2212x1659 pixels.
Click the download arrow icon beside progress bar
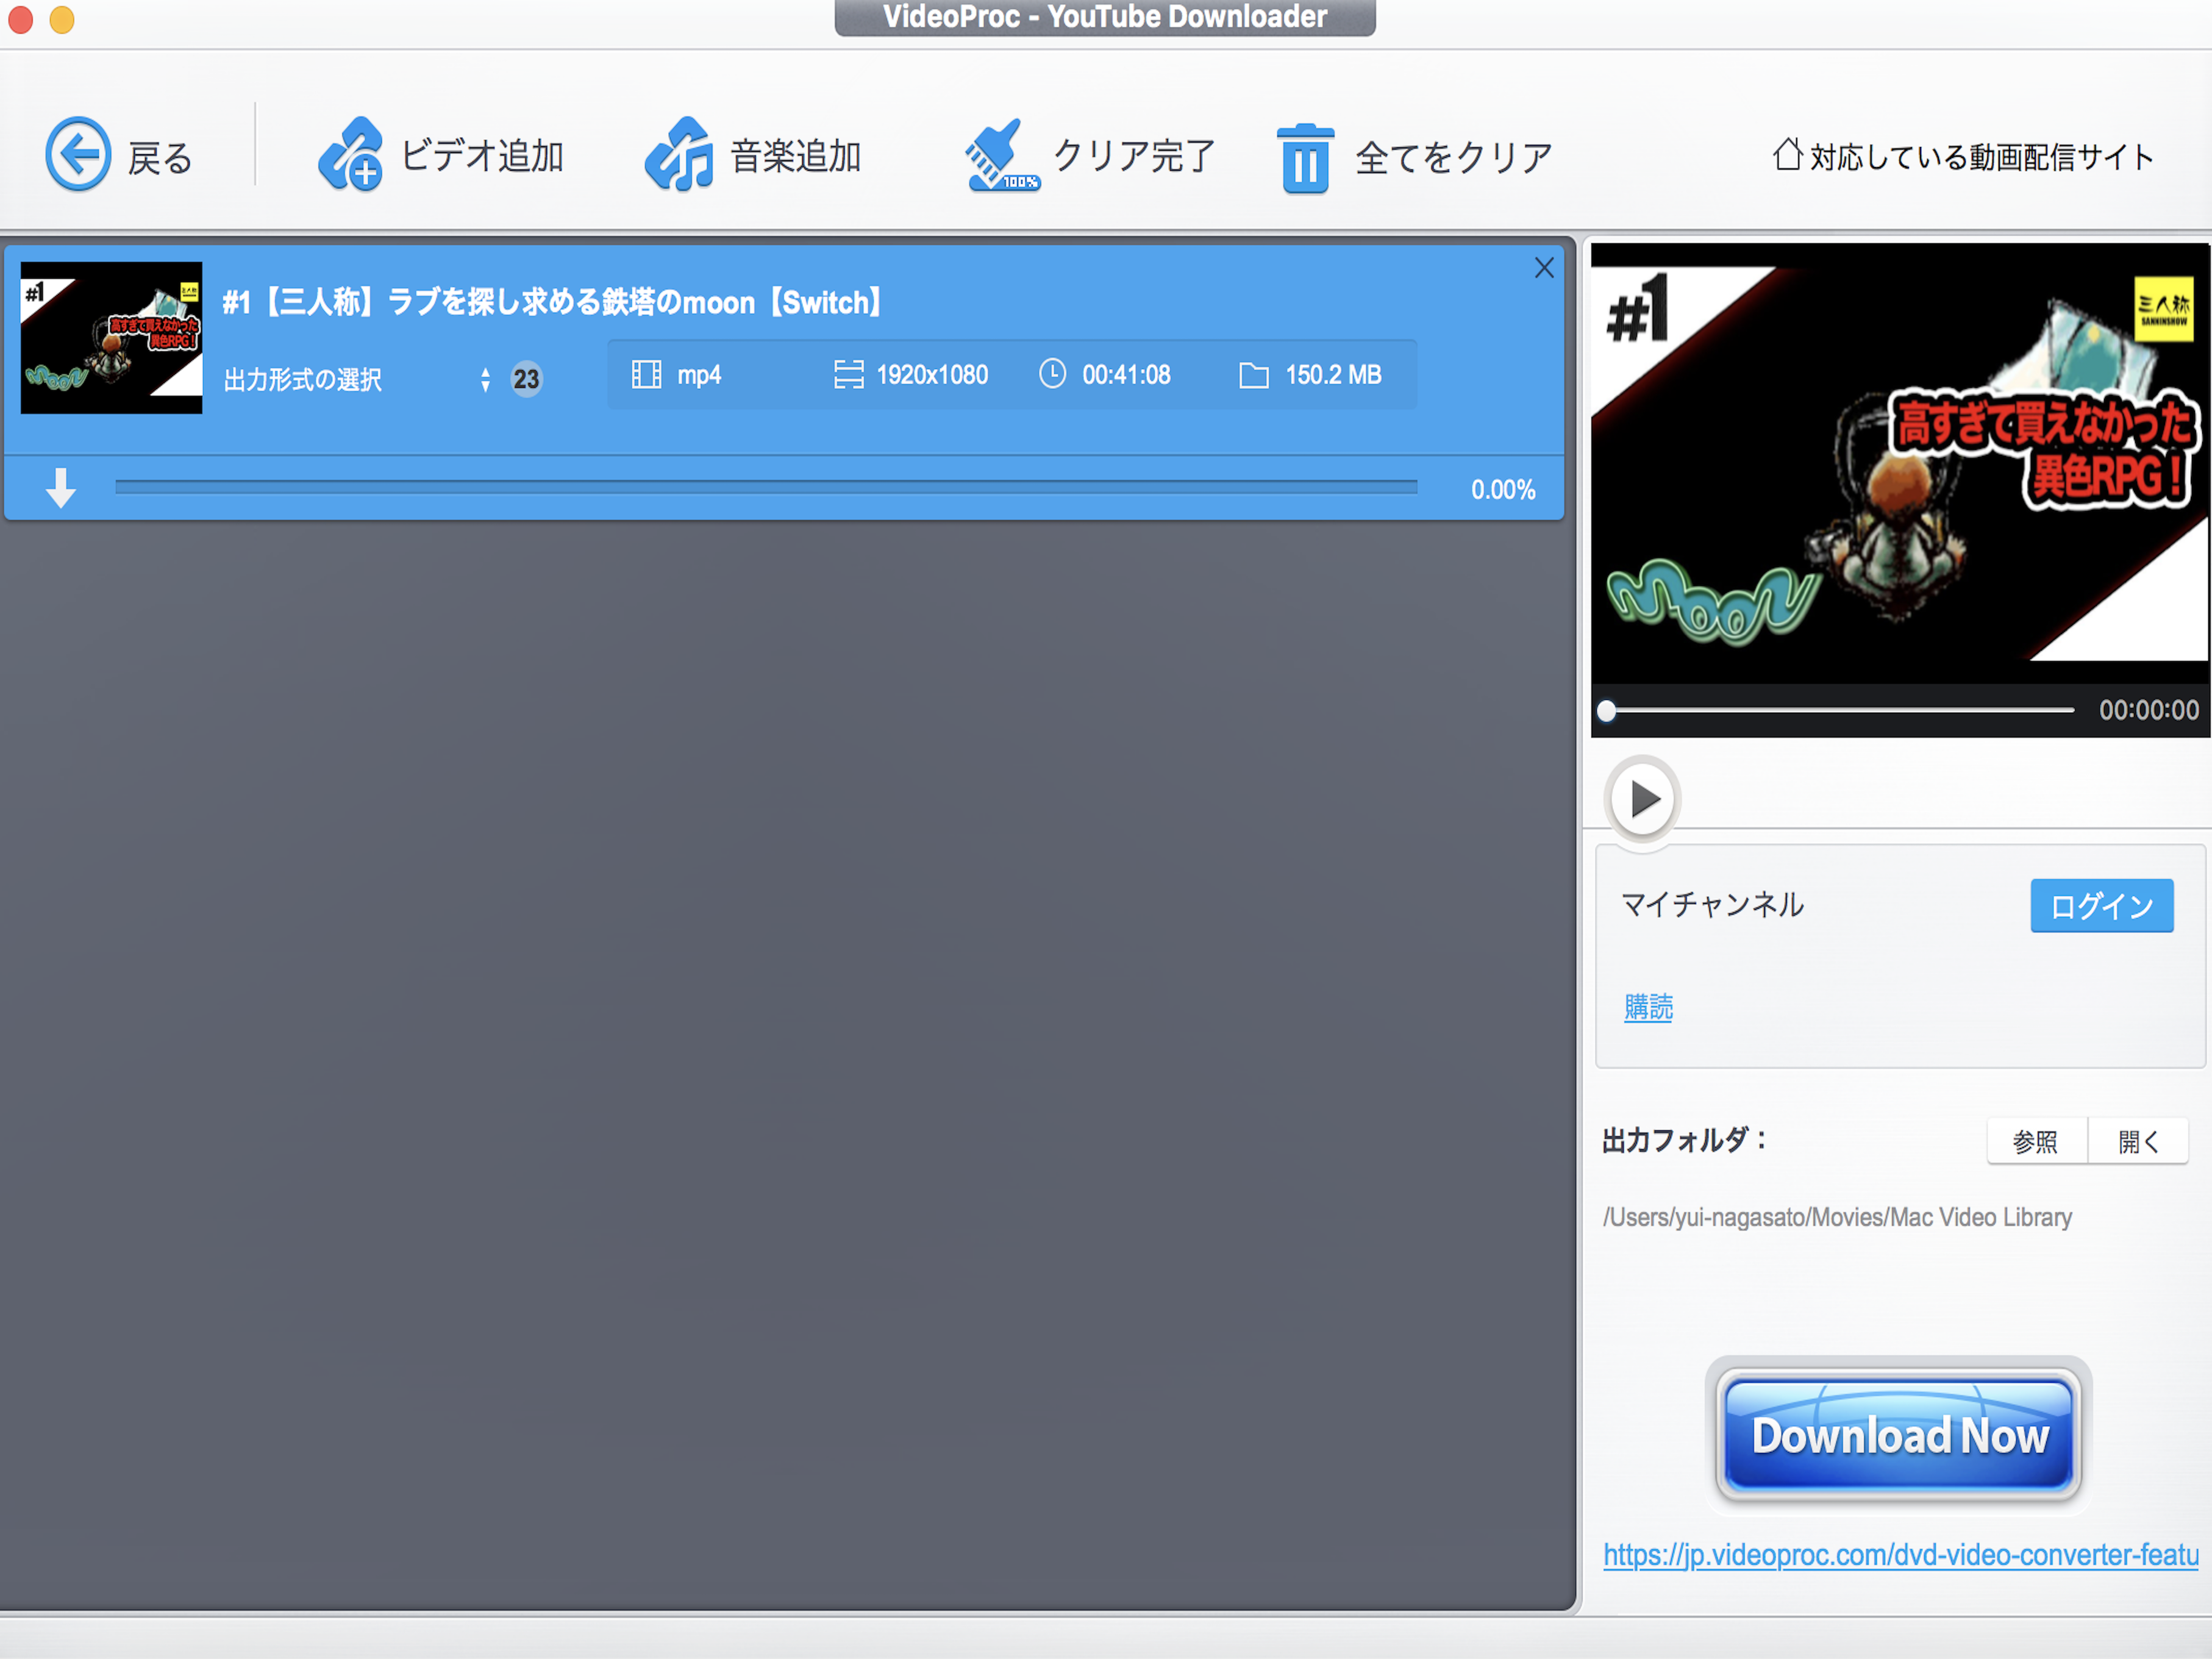pyautogui.click(x=61, y=488)
